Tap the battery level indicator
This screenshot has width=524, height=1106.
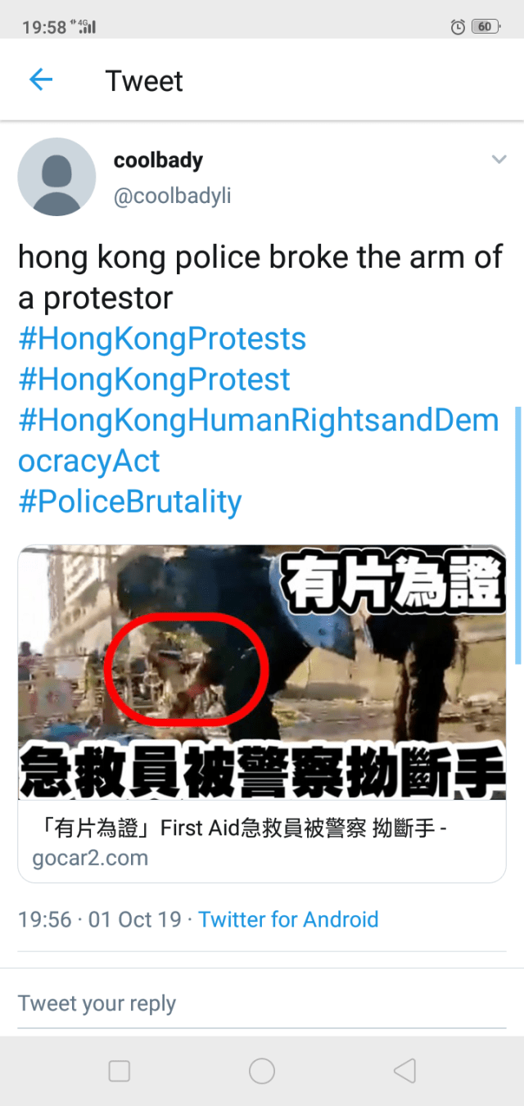click(x=486, y=27)
